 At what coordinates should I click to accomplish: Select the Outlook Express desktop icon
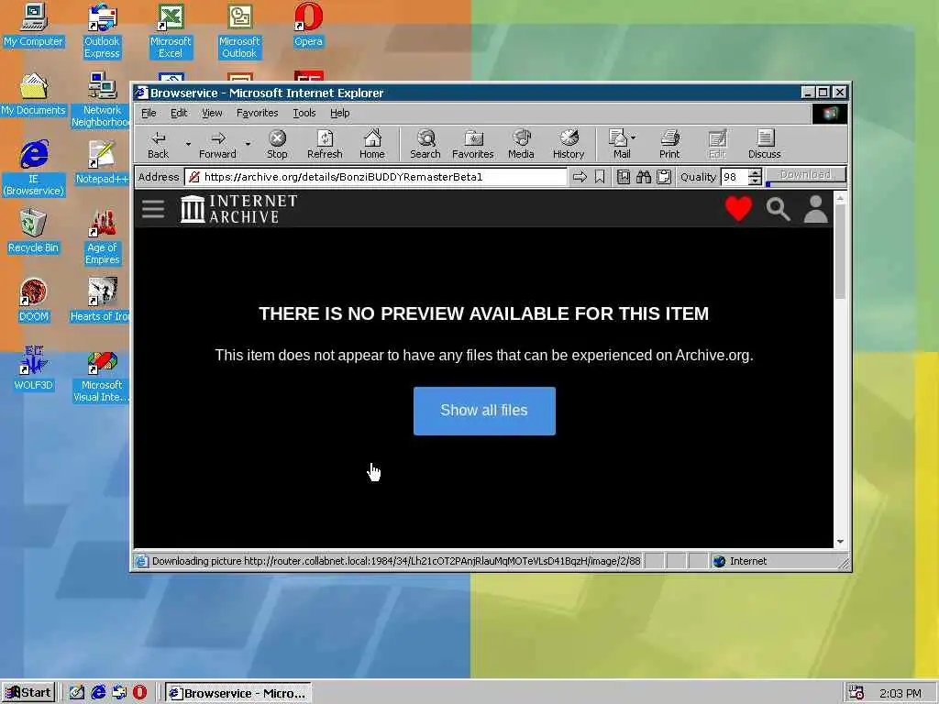102,30
